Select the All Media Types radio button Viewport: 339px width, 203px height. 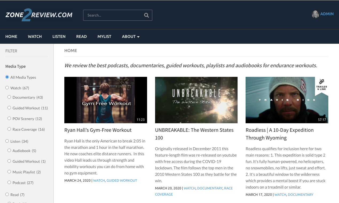pyautogui.click(x=7, y=77)
